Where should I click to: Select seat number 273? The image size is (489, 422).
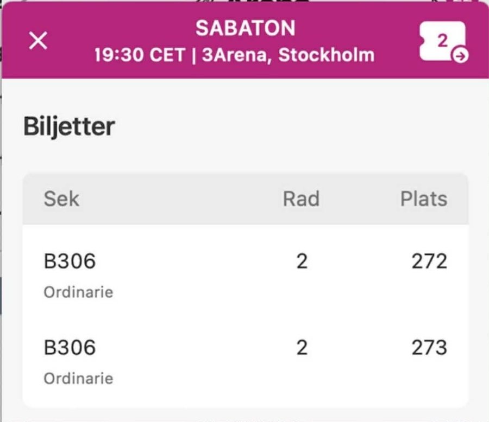[x=429, y=347]
